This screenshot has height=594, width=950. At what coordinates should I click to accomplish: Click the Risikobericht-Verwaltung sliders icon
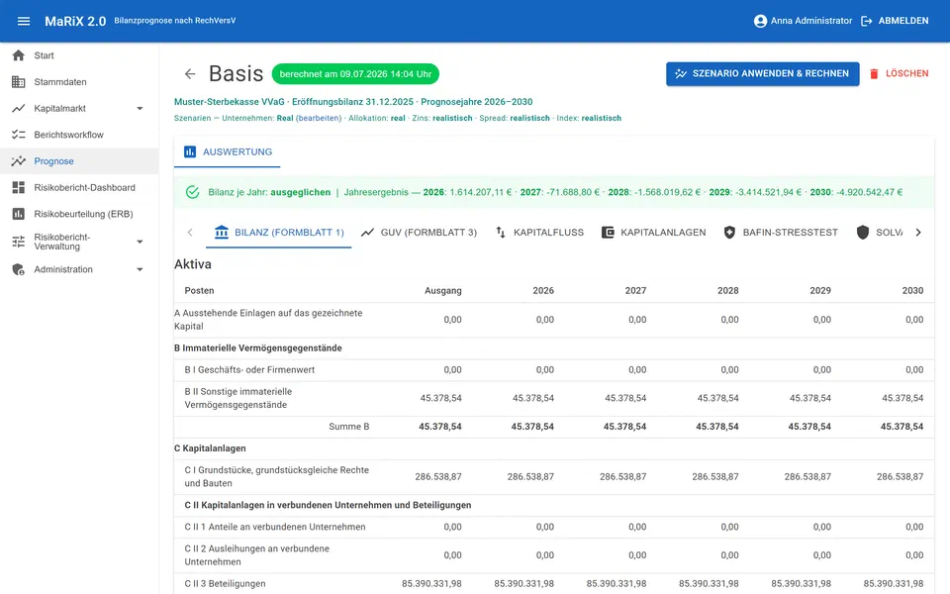pos(19,242)
